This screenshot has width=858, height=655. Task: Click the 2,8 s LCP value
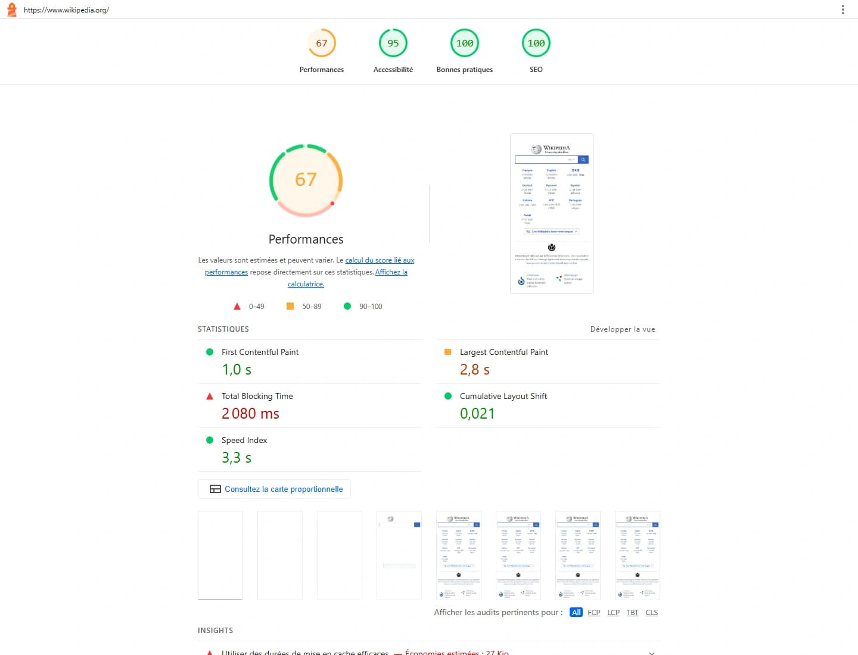[x=475, y=370]
